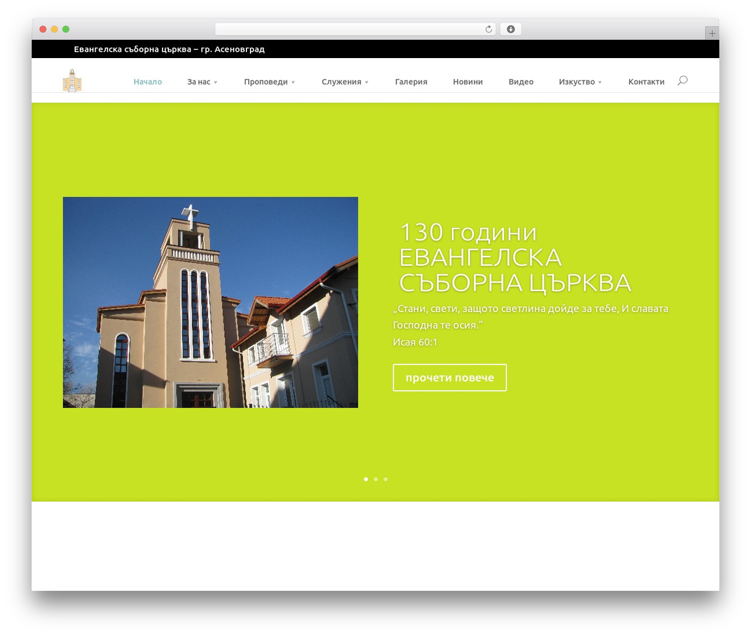Click the Евангелска съборна църква header text
This screenshot has height=636, width=751.
(x=169, y=49)
